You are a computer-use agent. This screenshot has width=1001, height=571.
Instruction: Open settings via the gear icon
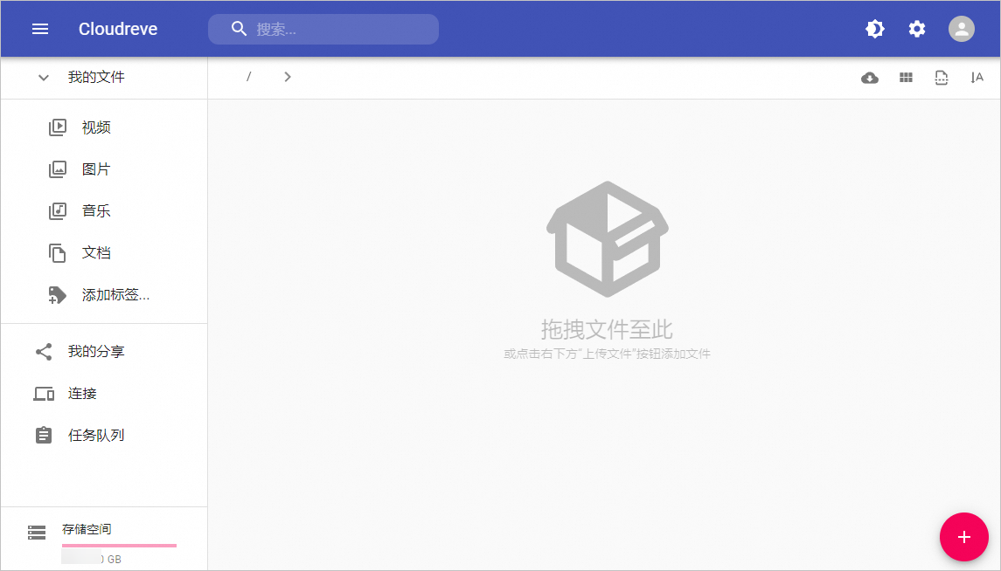point(916,29)
